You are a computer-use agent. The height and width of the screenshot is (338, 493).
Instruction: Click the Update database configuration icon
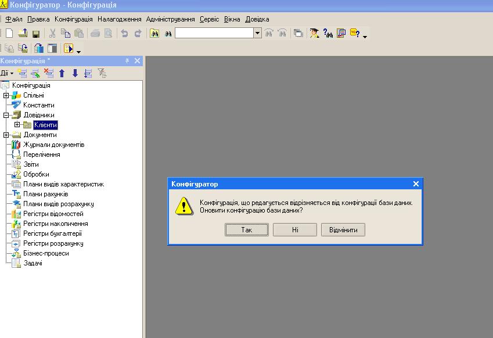click(x=39, y=48)
